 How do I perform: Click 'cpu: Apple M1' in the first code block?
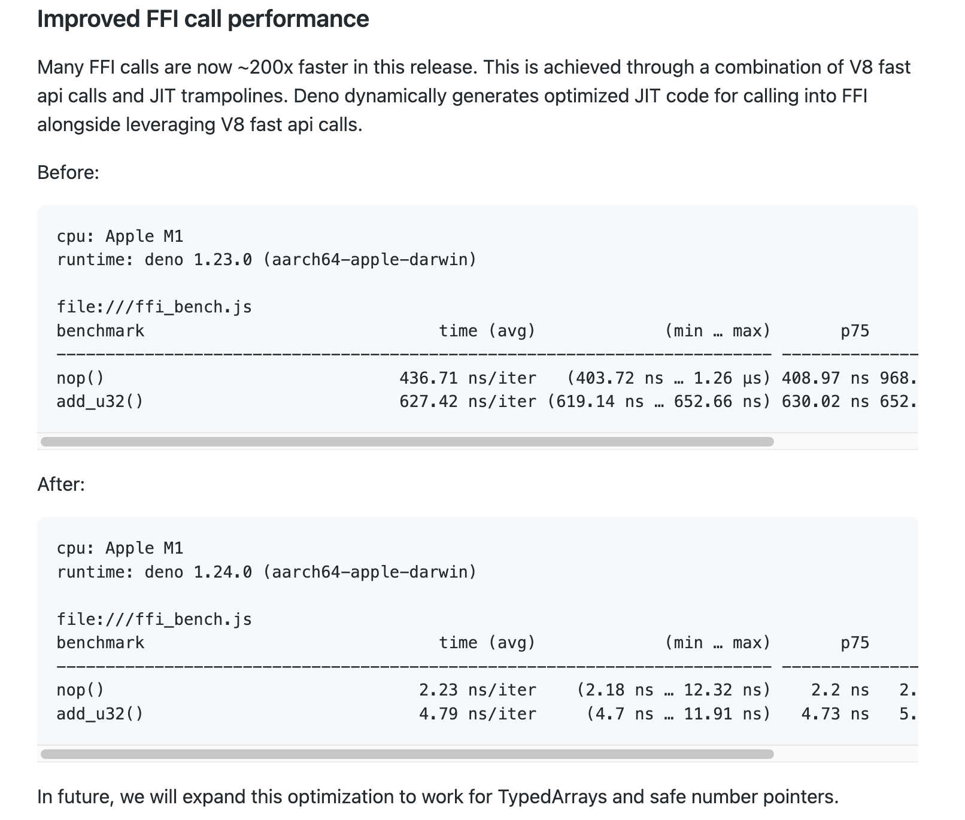point(120,236)
